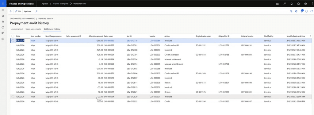Viewport: 314px width, 115px height.
Task: Open document attachments icon with badge
Action: [302, 11]
